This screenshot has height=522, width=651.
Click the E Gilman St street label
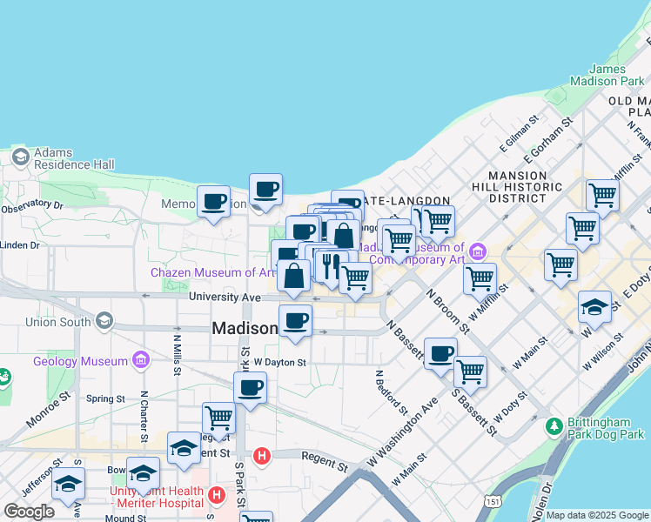(519, 134)
